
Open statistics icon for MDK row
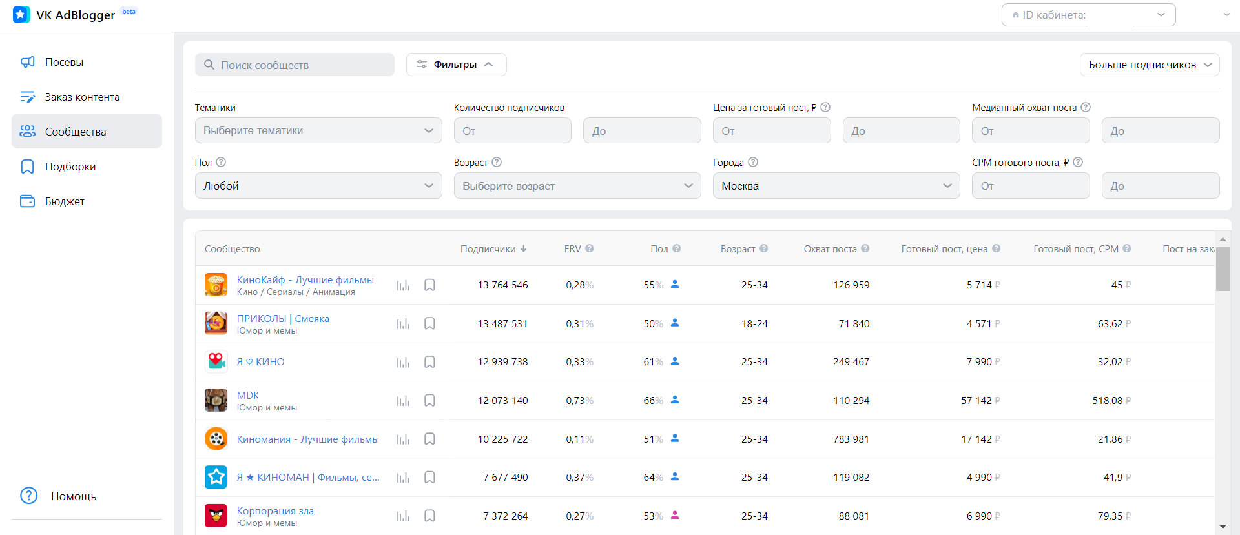click(x=403, y=401)
